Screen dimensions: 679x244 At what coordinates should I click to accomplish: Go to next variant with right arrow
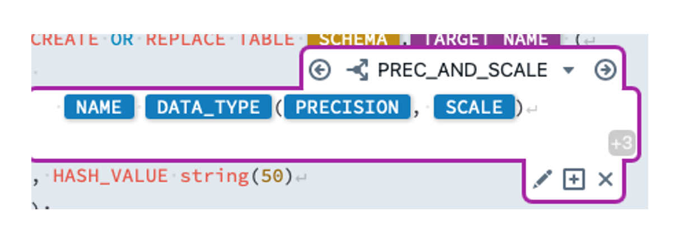pyautogui.click(x=605, y=70)
